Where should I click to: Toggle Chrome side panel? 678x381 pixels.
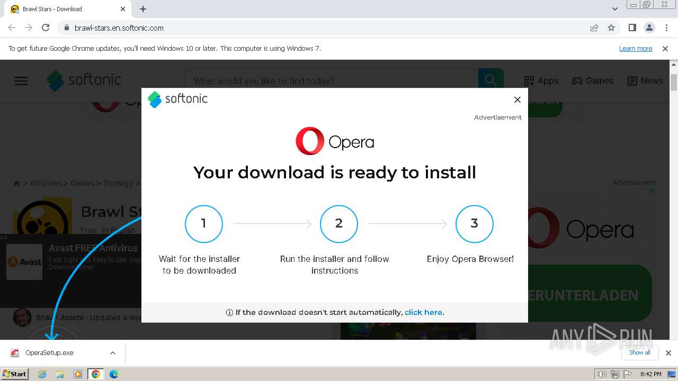(x=632, y=28)
